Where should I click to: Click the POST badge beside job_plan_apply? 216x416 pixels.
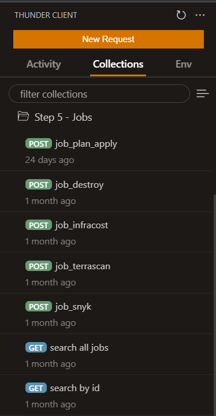click(x=39, y=144)
